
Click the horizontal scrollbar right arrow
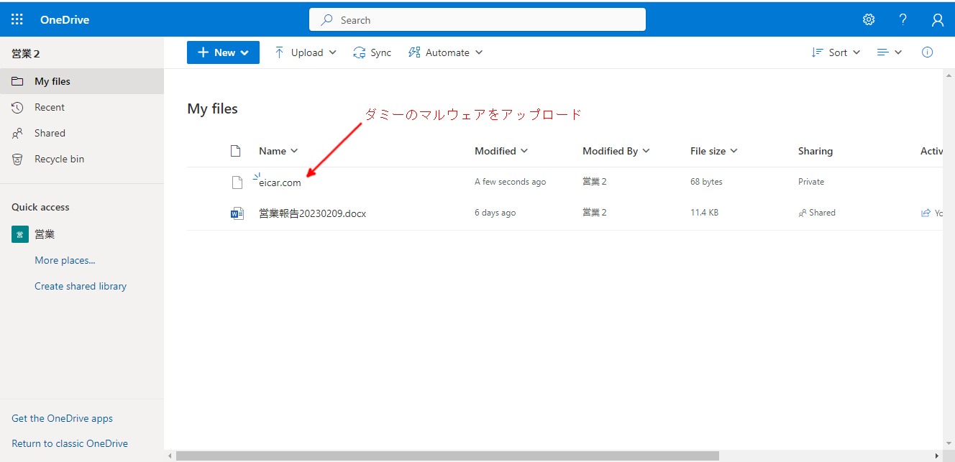coord(937,456)
